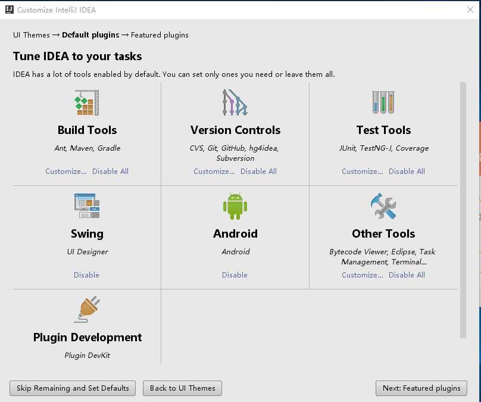The height and width of the screenshot is (402, 481).
Task: Click the Build Tools crane icon
Action: click(87, 102)
